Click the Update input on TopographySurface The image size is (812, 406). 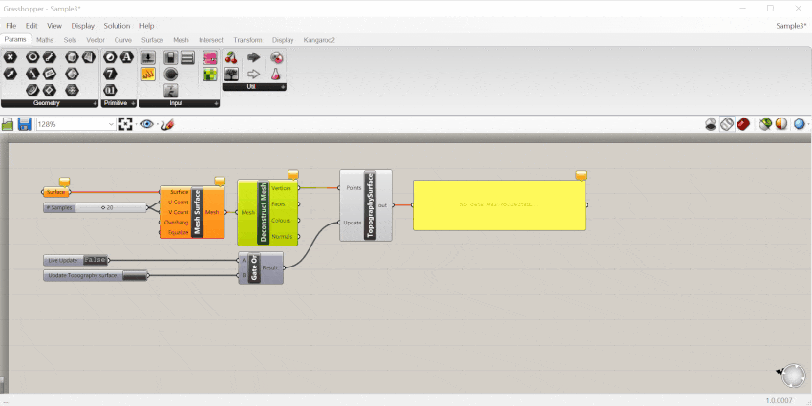click(353, 223)
